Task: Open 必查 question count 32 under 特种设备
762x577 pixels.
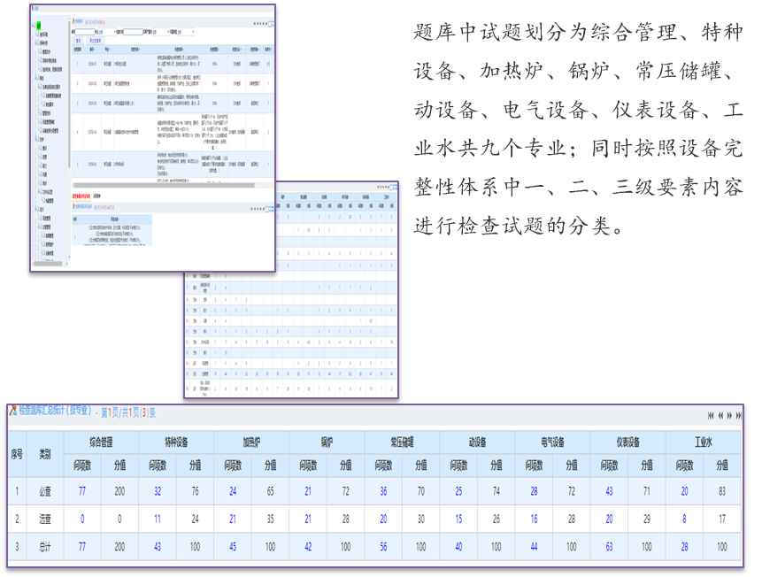Action: [x=158, y=491]
